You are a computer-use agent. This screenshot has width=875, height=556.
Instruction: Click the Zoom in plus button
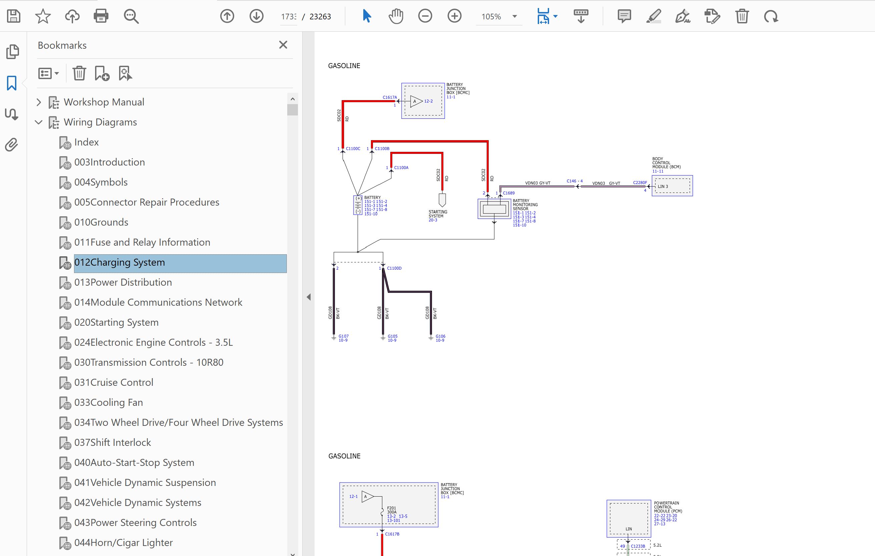click(454, 16)
